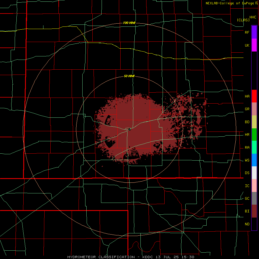Image resolution: width=259 pixels, height=259 pixels.
Task: Click the HR legend label
Action: pyautogui.click(x=247, y=135)
